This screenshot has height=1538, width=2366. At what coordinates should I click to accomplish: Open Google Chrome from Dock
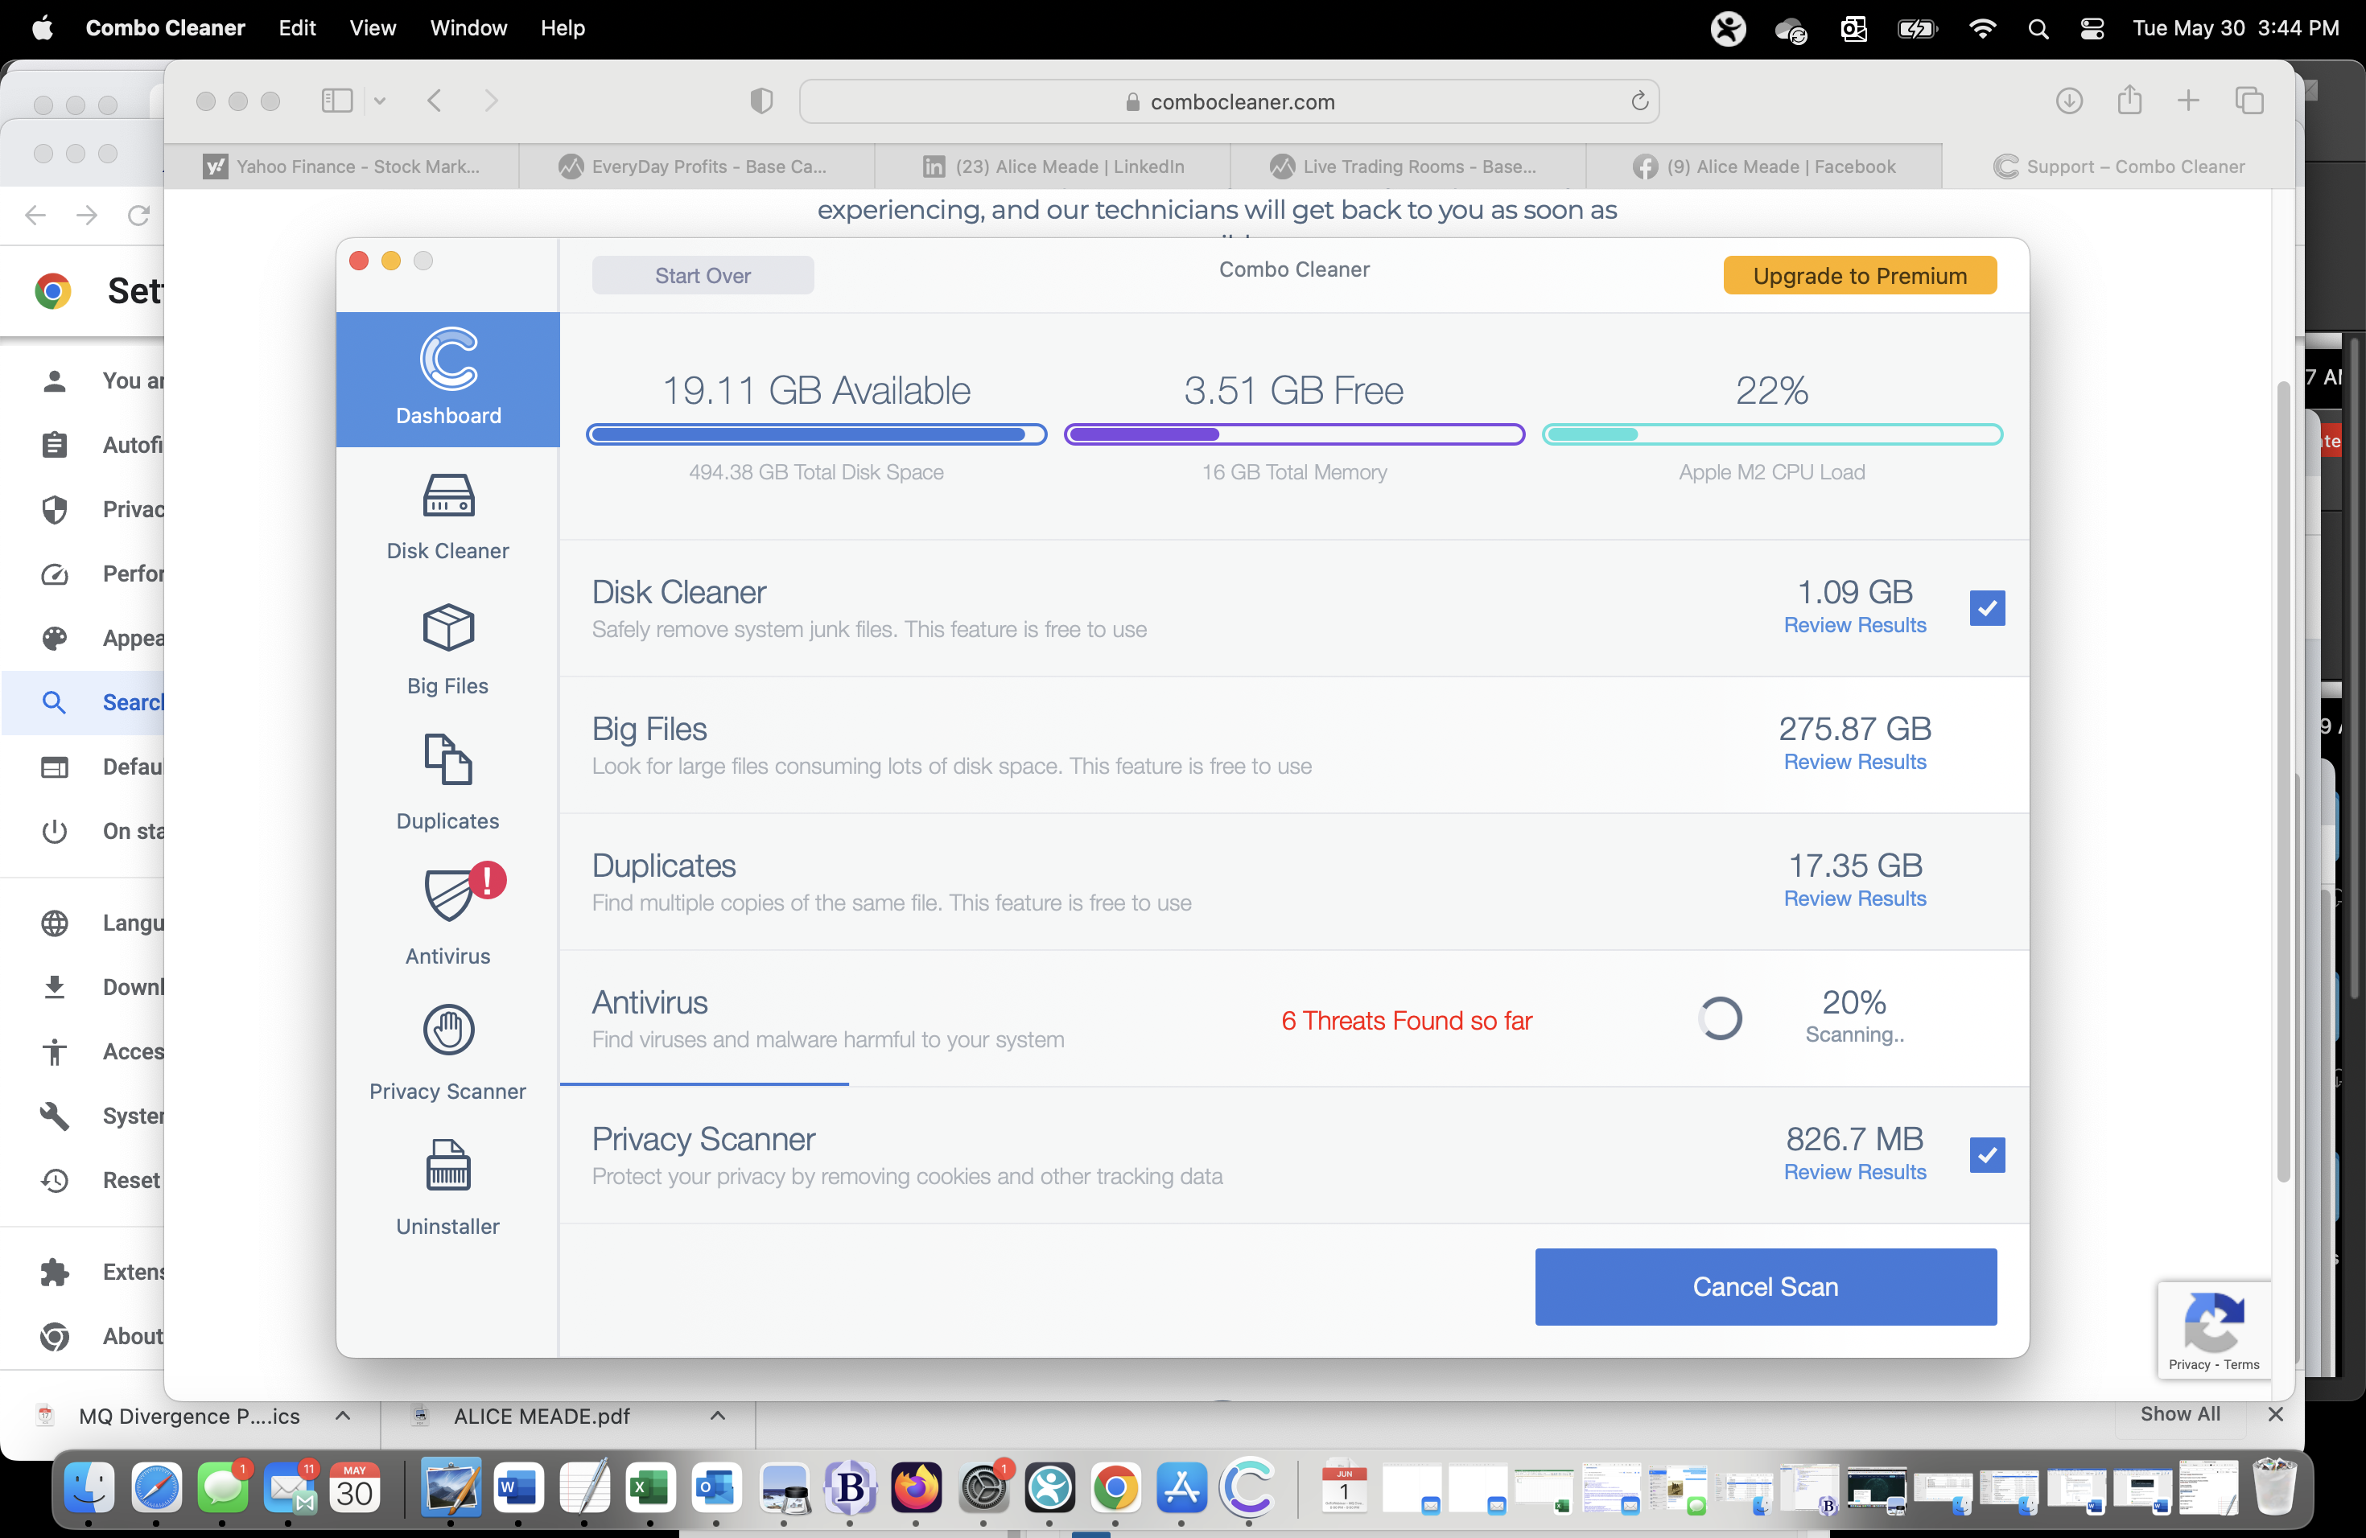1115,1487
